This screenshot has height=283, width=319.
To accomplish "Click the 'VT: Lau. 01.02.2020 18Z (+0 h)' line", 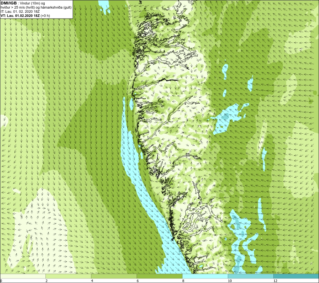I will (x=25, y=16).
